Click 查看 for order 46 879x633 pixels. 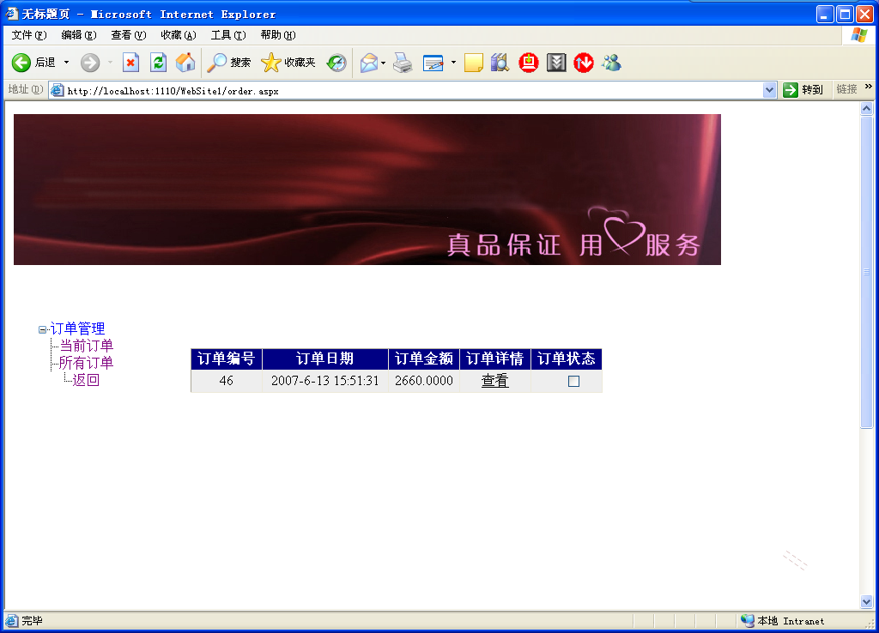click(x=495, y=381)
